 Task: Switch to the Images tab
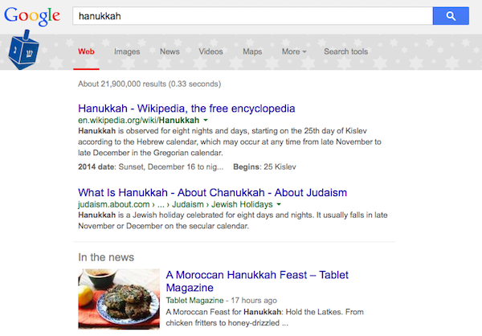127,51
